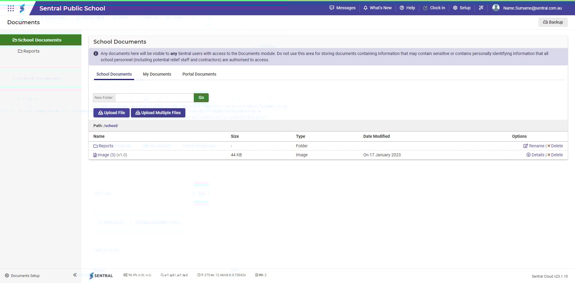
Task: Click the Upload Multiple Files button
Action: 158,113
